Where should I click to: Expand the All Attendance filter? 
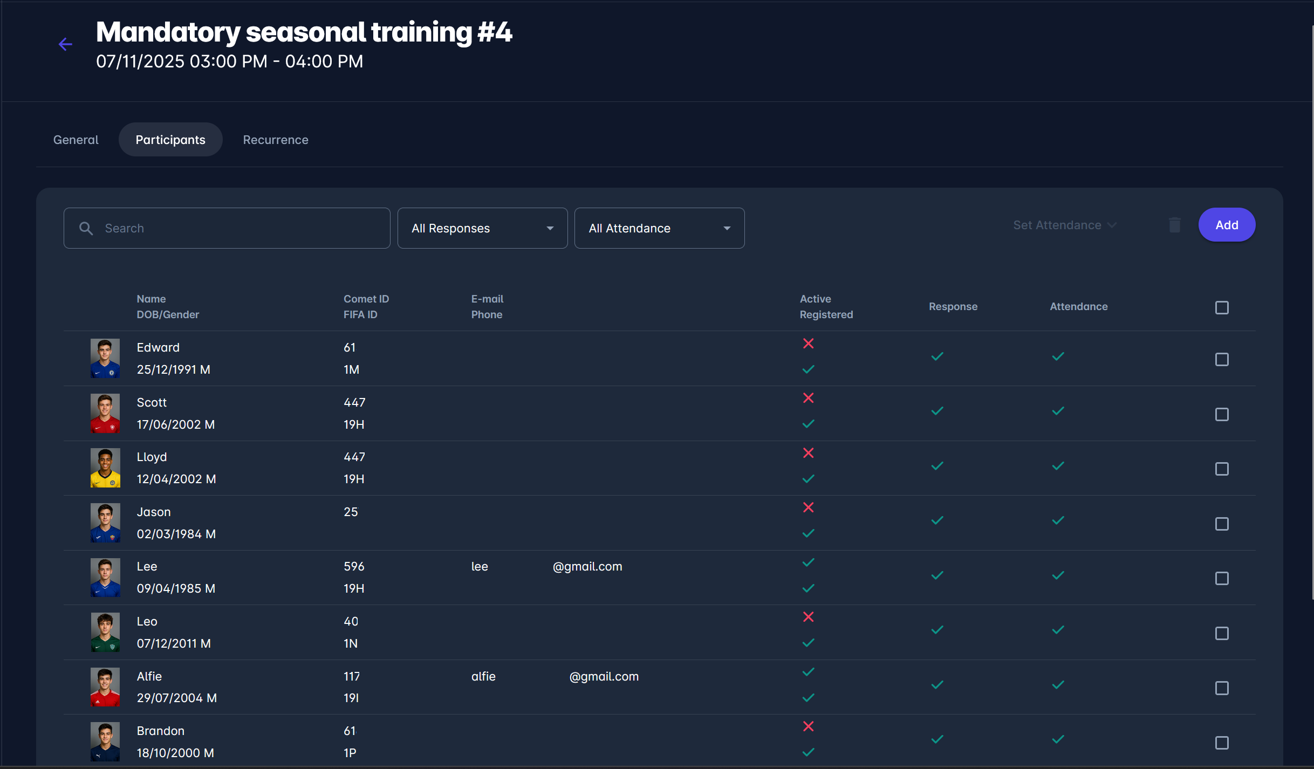point(659,228)
